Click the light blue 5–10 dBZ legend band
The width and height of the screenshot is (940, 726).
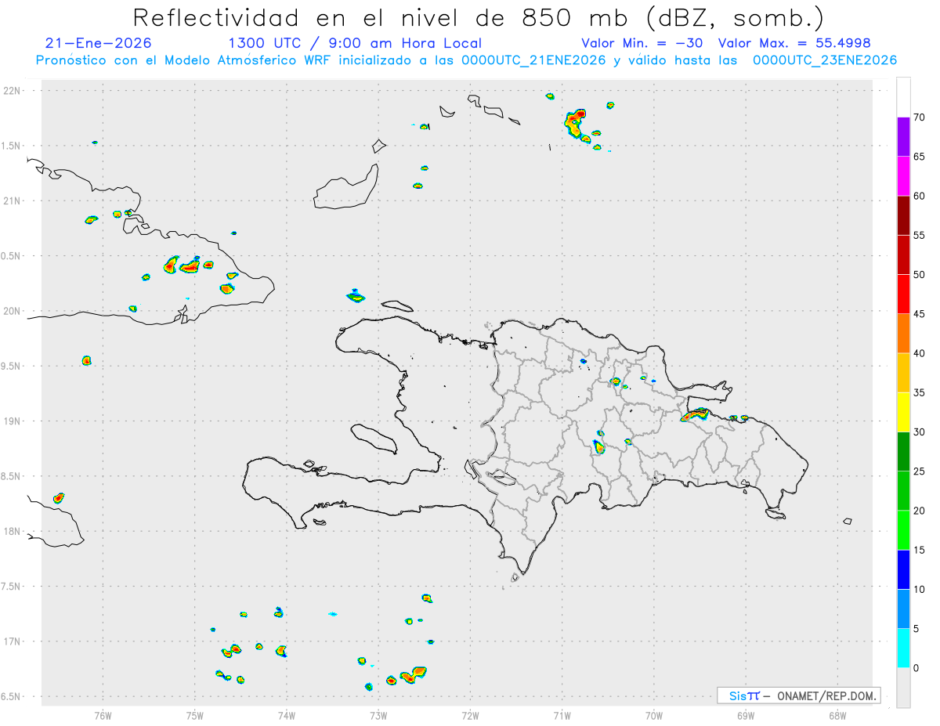(x=903, y=609)
